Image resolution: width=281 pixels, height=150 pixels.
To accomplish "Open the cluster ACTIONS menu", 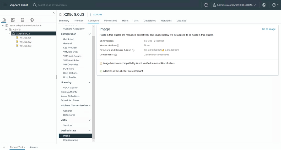I will tap(96, 15).
